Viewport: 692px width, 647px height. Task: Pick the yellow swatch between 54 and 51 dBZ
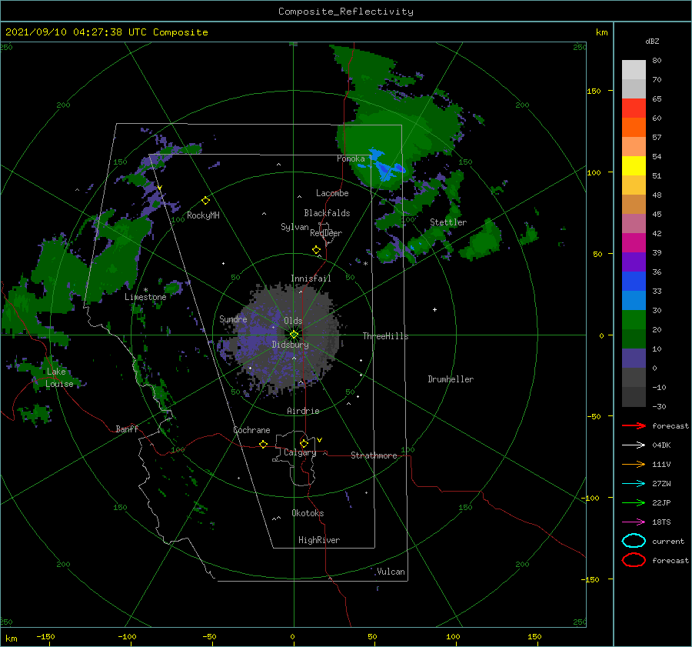[x=634, y=166]
